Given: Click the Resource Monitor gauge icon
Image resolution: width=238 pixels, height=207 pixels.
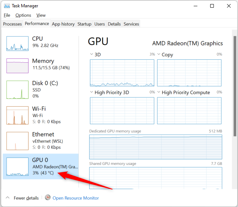Looking at the screenshot, I should pyautogui.click(x=48, y=197).
